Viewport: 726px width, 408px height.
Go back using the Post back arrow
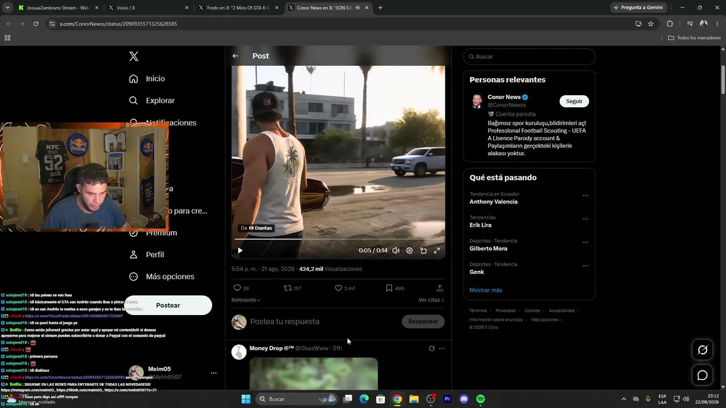point(235,56)
